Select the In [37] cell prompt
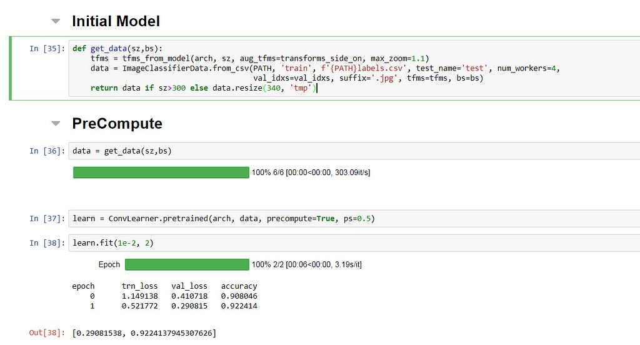Viewport: 640px width, 345px height. tap(47, 218)
